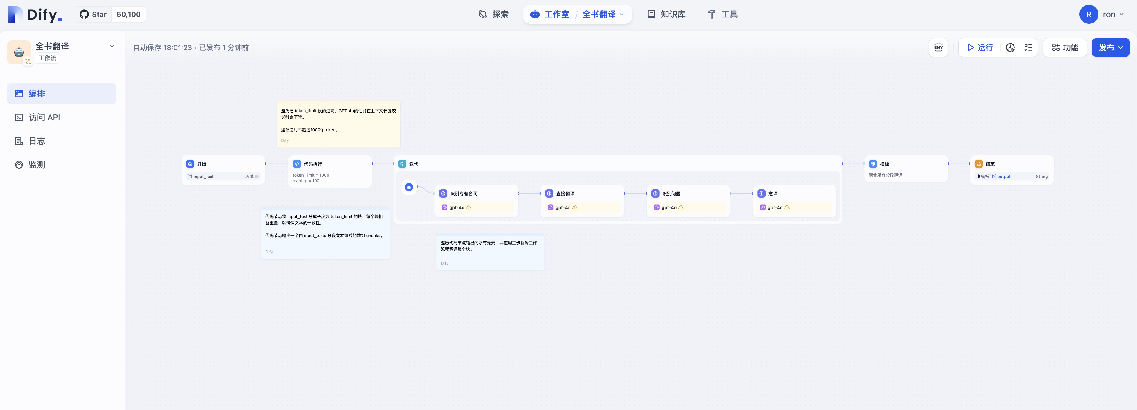This screenshot has height=410, width=1137.
Task: Expand the 发布 publish dropdown
Action: (1111, 48)
